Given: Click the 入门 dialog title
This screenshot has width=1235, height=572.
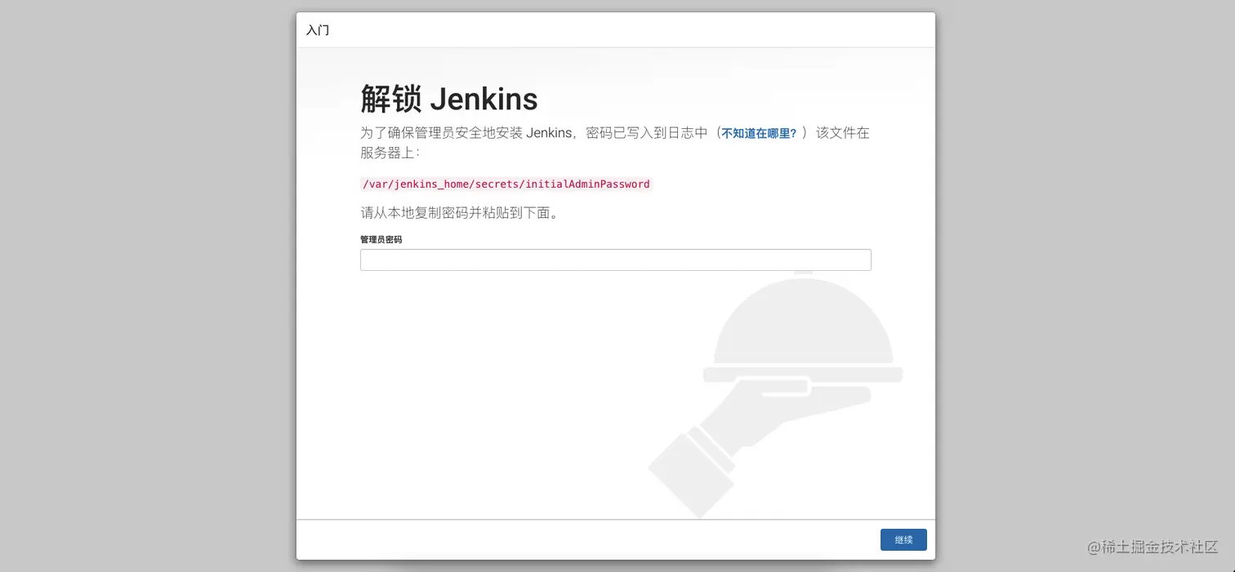Looking at the screenshot, I should (318, 30).
